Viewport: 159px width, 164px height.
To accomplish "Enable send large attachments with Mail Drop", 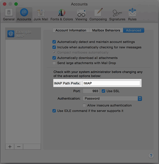I will tap(54, 63).
